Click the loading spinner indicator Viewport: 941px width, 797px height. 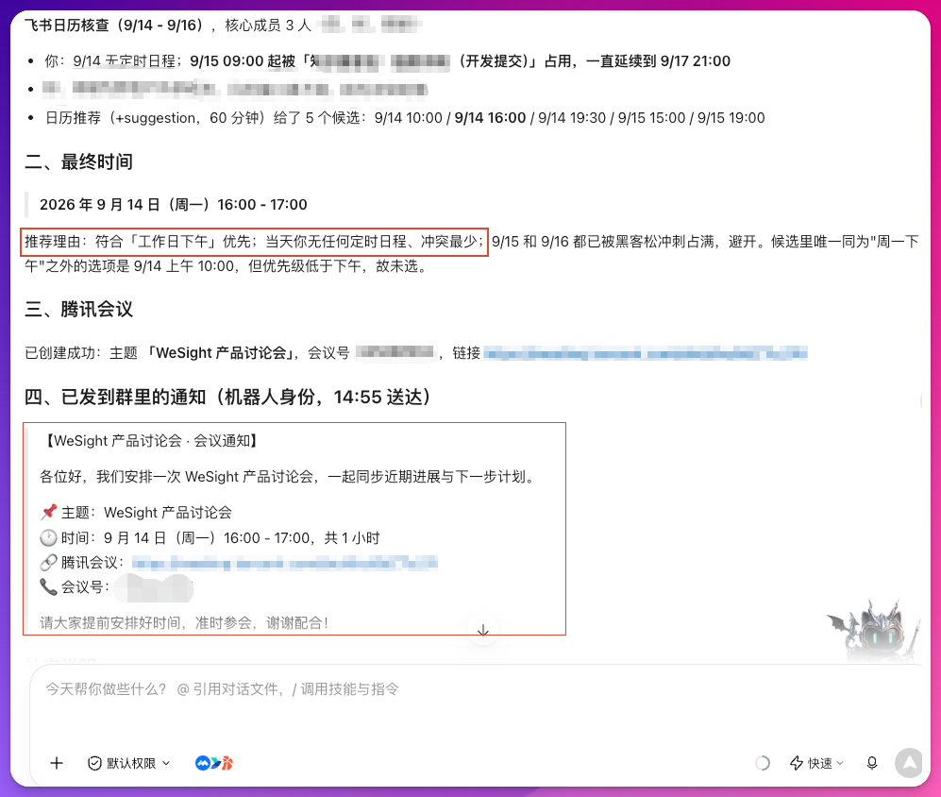coord(763,763)
